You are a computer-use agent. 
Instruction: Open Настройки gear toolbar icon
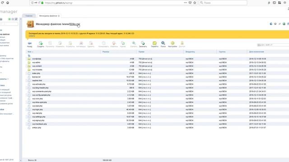pyautogui.click(x=172, y=43)
